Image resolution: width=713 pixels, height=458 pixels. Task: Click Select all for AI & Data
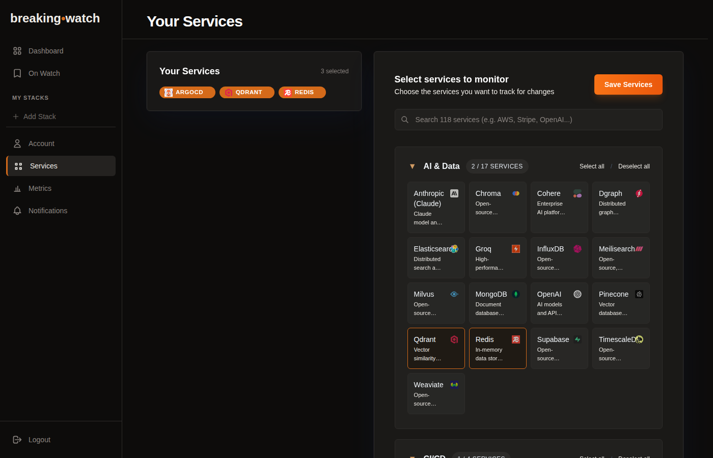[592, 166]
